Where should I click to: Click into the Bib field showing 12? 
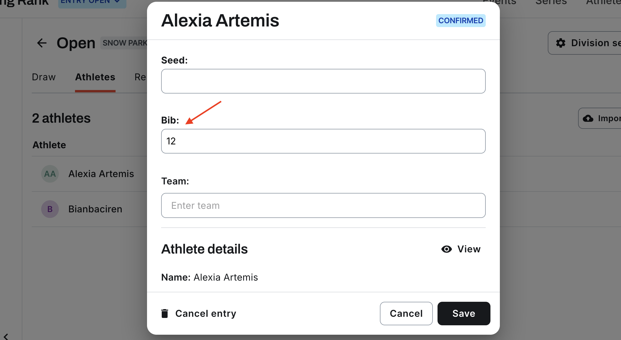[x=323, y=141]
